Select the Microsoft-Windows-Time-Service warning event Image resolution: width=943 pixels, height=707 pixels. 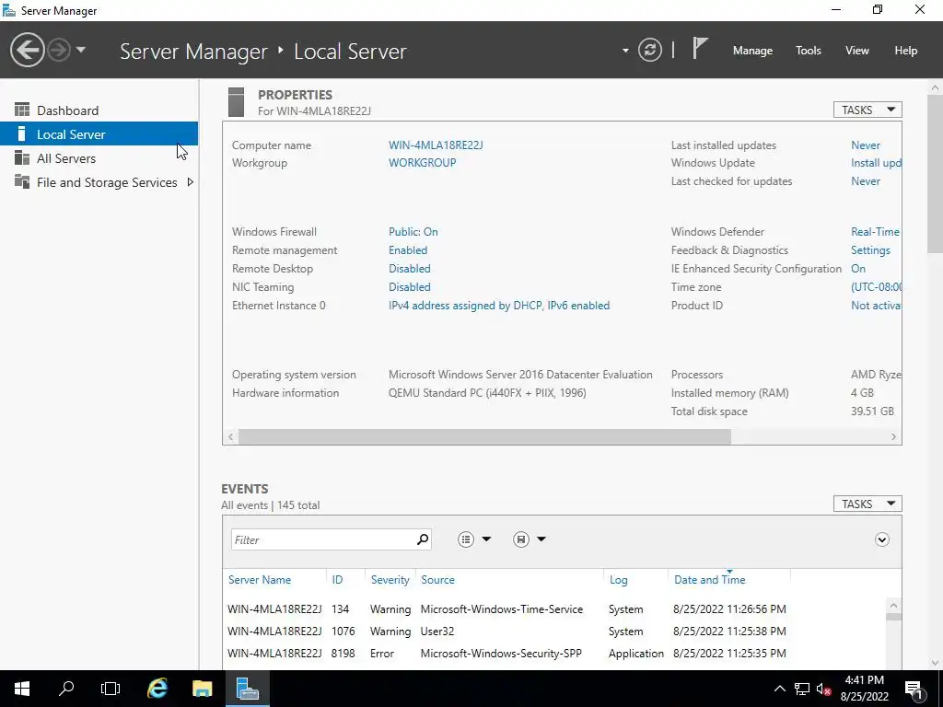coord(554,609)
